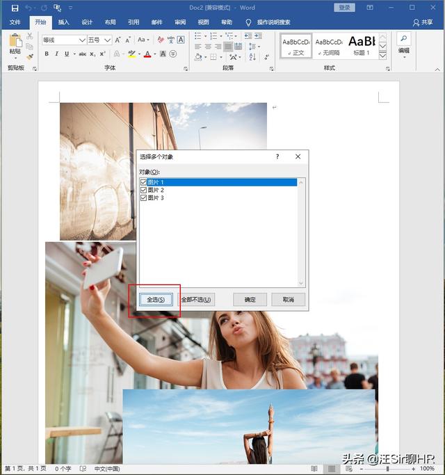Open underline style dropdown arrow
The width and height of the screenshot is (445, 475).
pyautogui.click(x=74, y=54)
